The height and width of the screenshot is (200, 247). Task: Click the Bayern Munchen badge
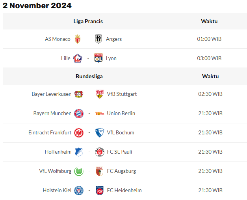click(79, 114)
